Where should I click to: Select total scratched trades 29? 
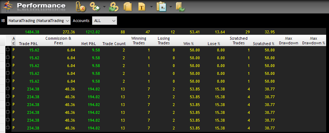tap(248, 32)
